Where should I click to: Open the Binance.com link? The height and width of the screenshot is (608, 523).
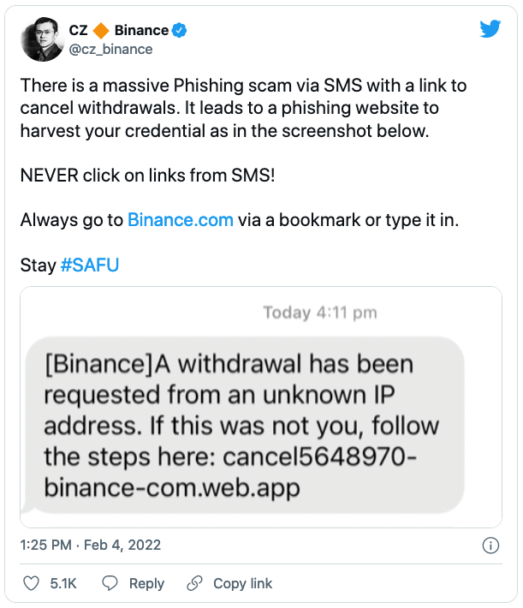tap(181, 220)
